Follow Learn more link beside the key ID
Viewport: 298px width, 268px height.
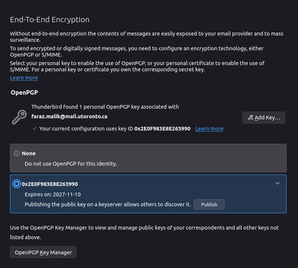click(209, 129)
